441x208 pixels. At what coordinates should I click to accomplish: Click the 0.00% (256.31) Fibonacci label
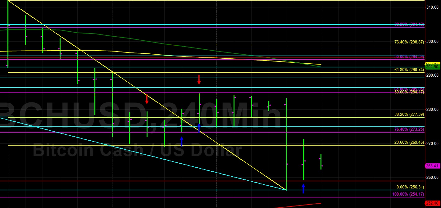click(410, 187)
